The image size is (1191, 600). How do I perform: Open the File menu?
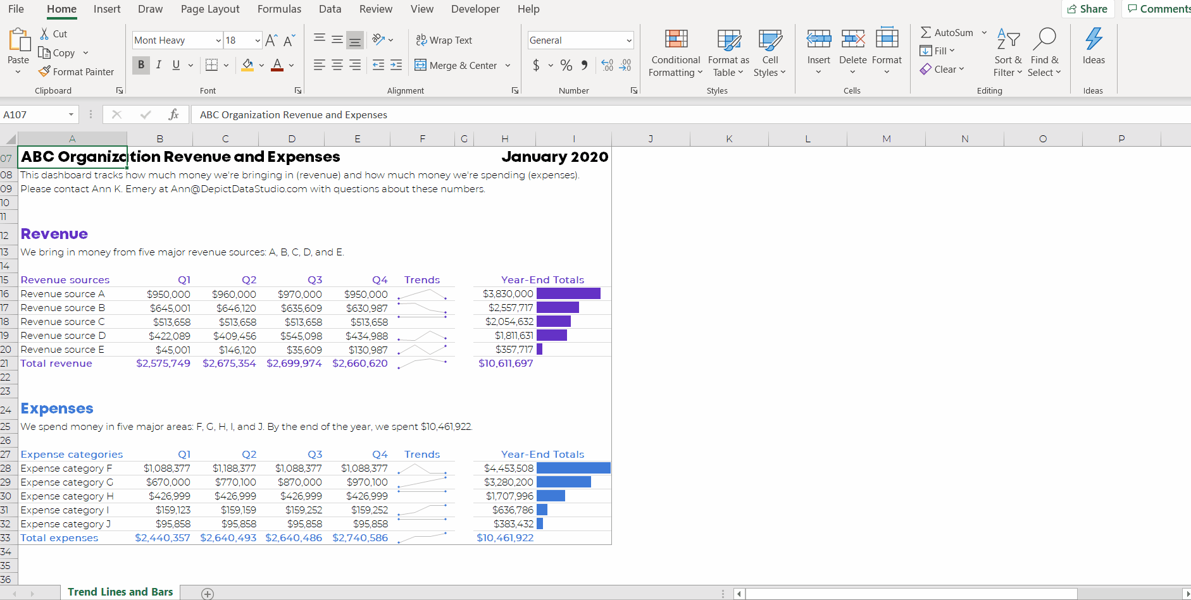16,9
